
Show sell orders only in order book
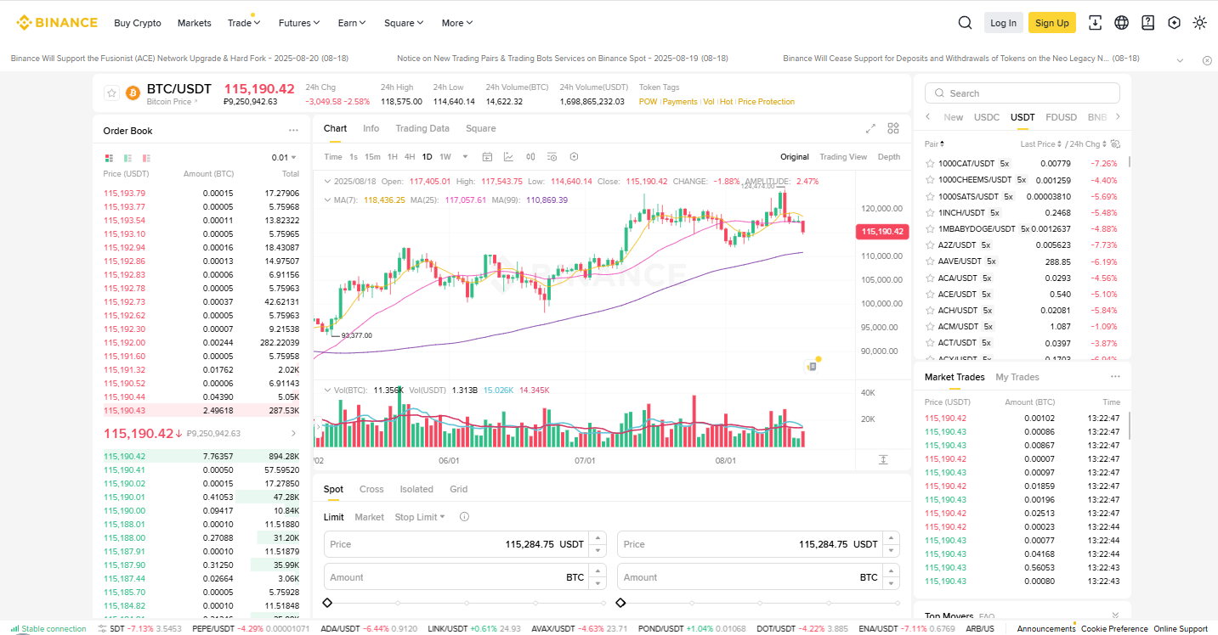click(x=146, y=158)
